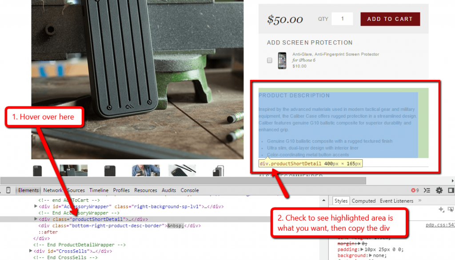455x260 pixels.
Task: Click the red badge showing 9 errors
Action: pos(414,190)
